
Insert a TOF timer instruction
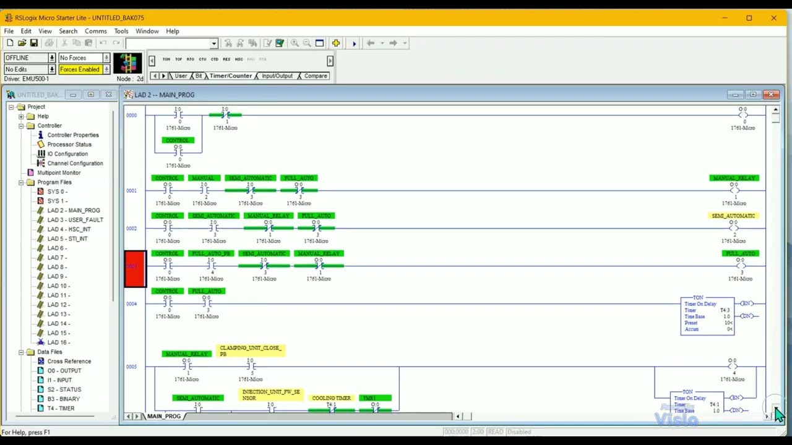click(178, 59)
